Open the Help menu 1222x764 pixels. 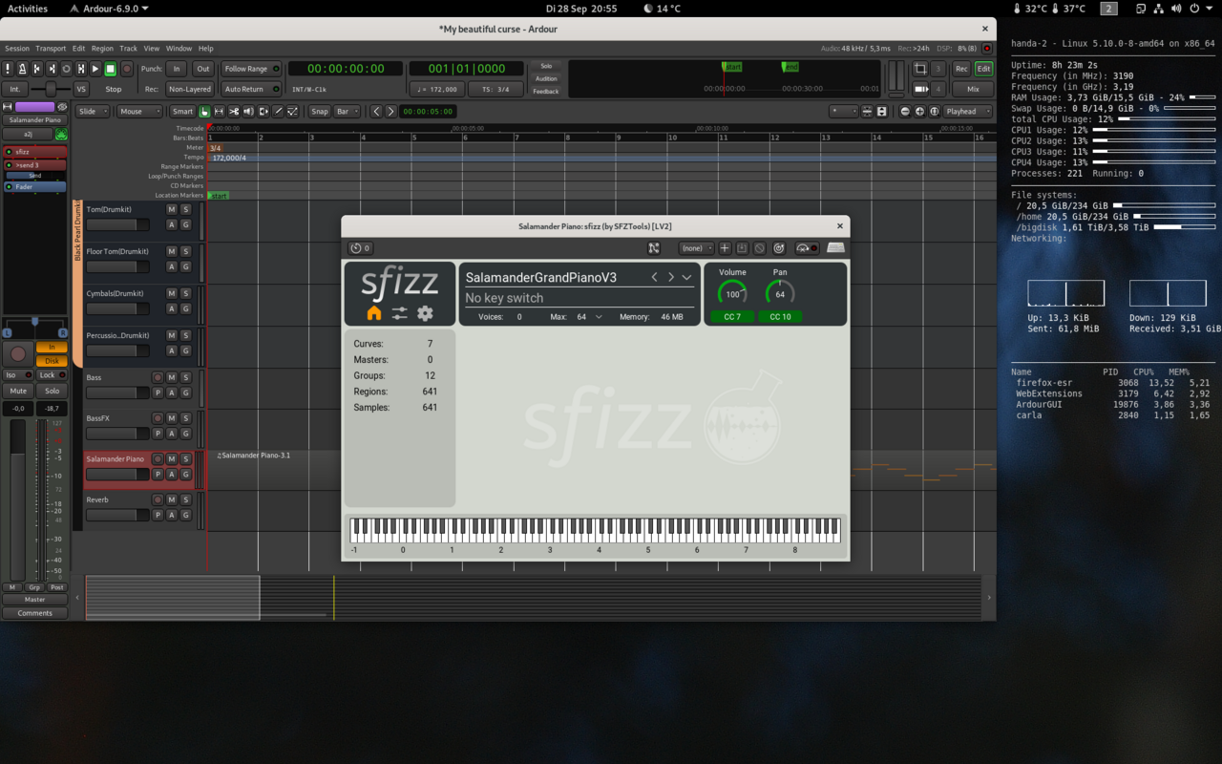tap(205, 48)
